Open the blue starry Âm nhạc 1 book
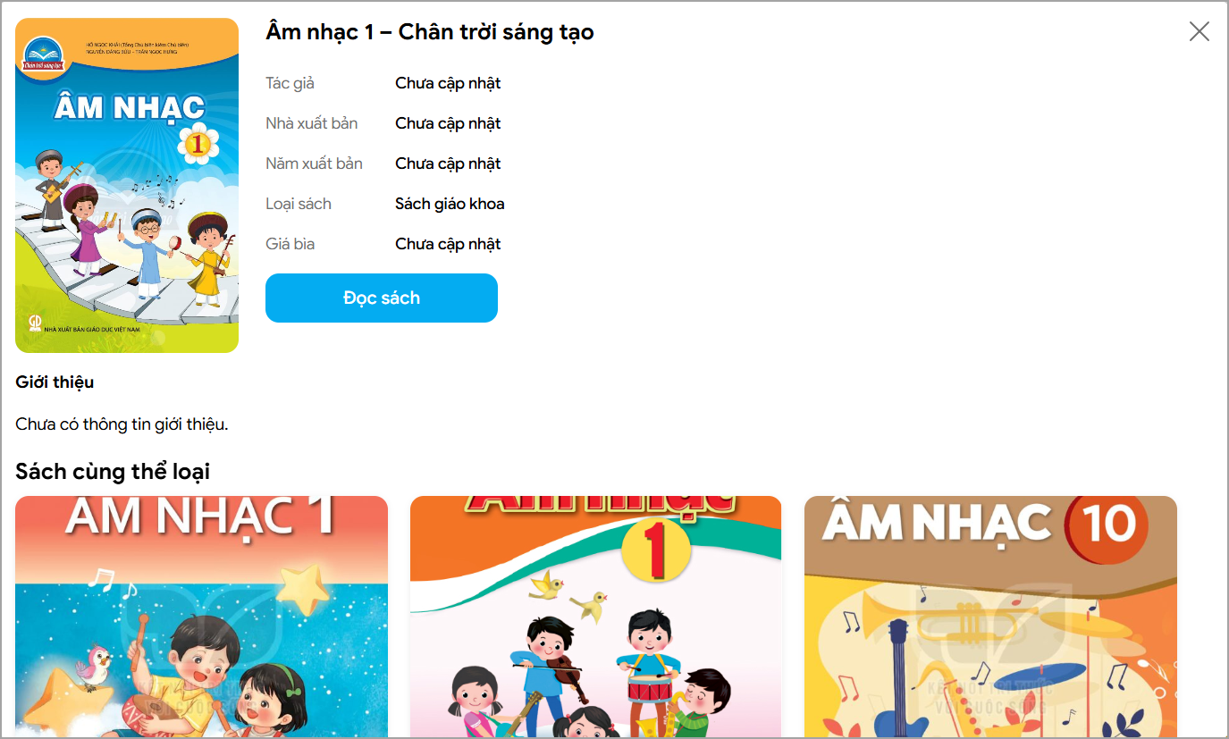1229x739 pixels. (x=202, y=617)
